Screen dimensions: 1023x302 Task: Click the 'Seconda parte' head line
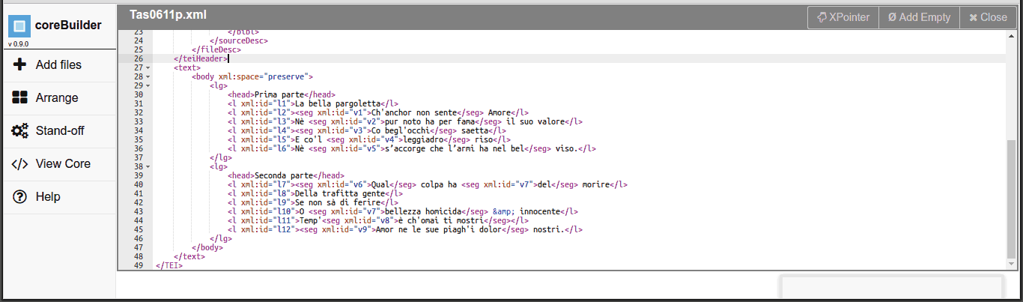coord(286,175)
